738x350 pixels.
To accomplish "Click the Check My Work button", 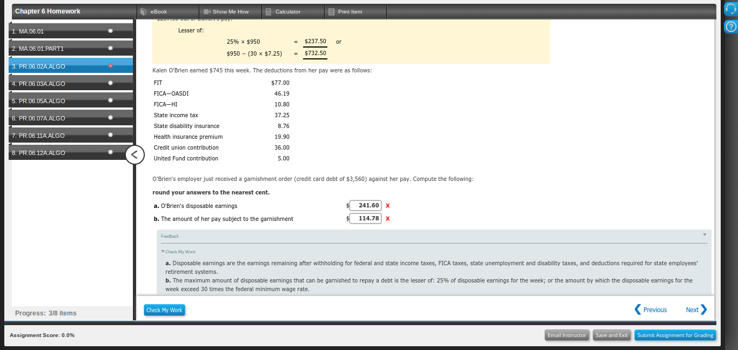I will pos(164,309).
